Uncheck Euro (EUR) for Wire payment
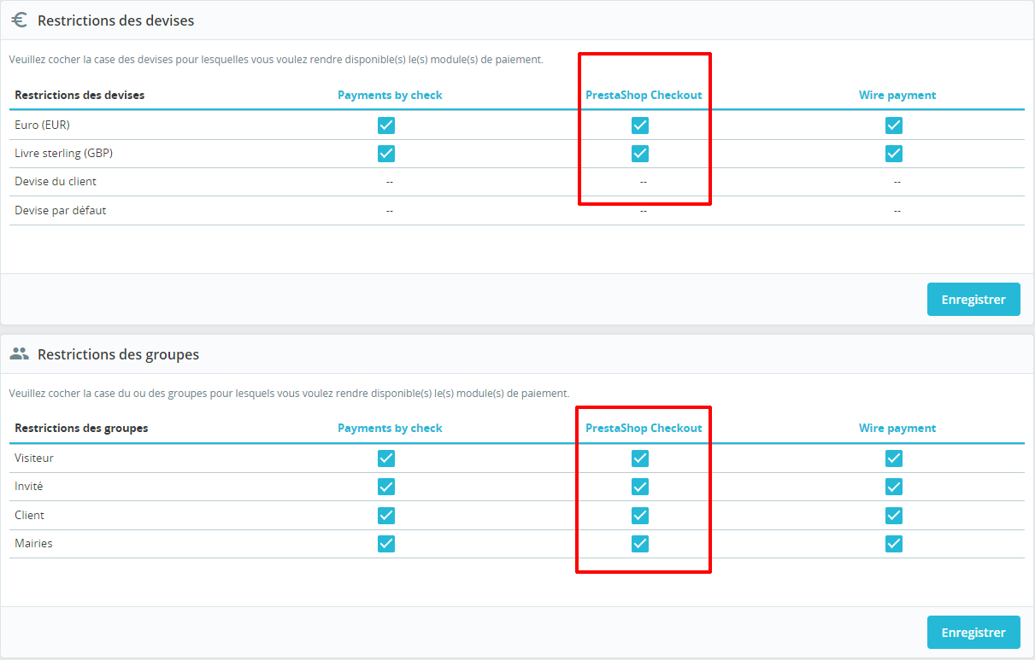Image resolution: width=1035 pixels, height=660 pixels. tap(894, 126)
